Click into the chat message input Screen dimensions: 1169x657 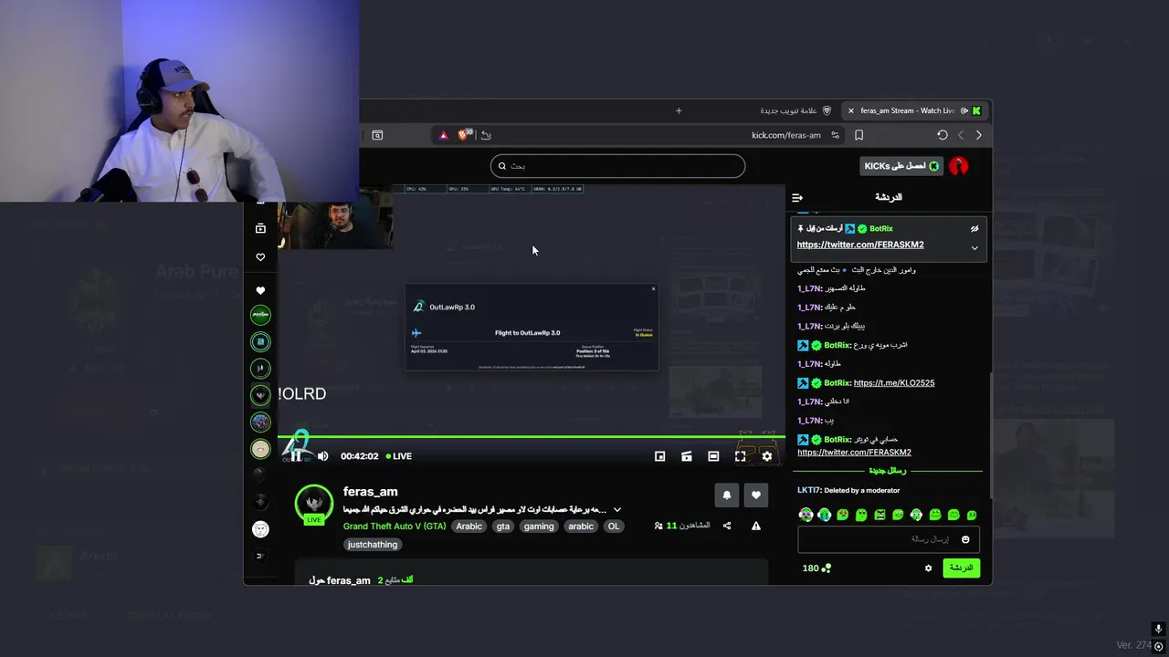tap(889, 539)
